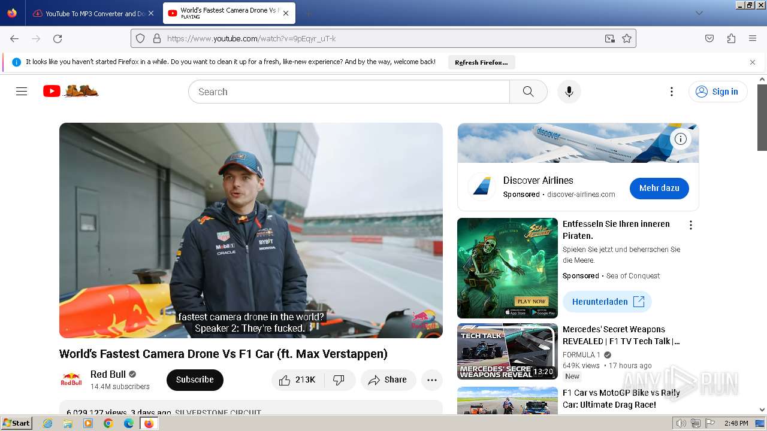The width and height of the screenshot is (767, 431).
Task: Open FORMULA 1 channel link
Action: [x=581, y=355]
